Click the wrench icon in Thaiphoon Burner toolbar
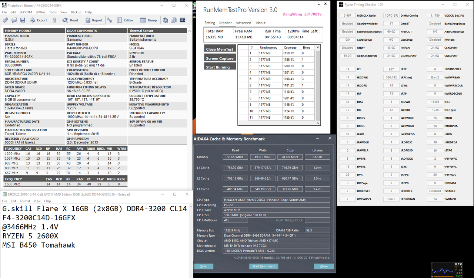The width and height of the screenshot is (474, 278). [110, 20]
